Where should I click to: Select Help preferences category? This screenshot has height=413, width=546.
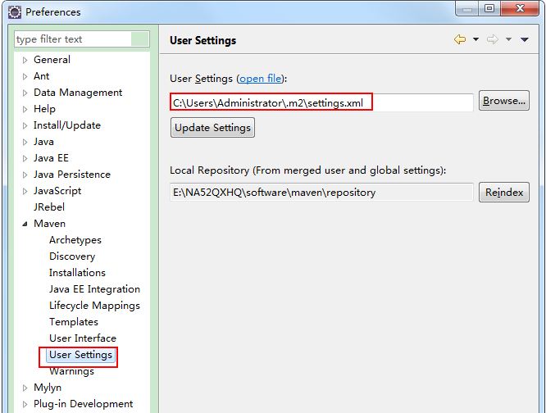click(x=44, y=108)
